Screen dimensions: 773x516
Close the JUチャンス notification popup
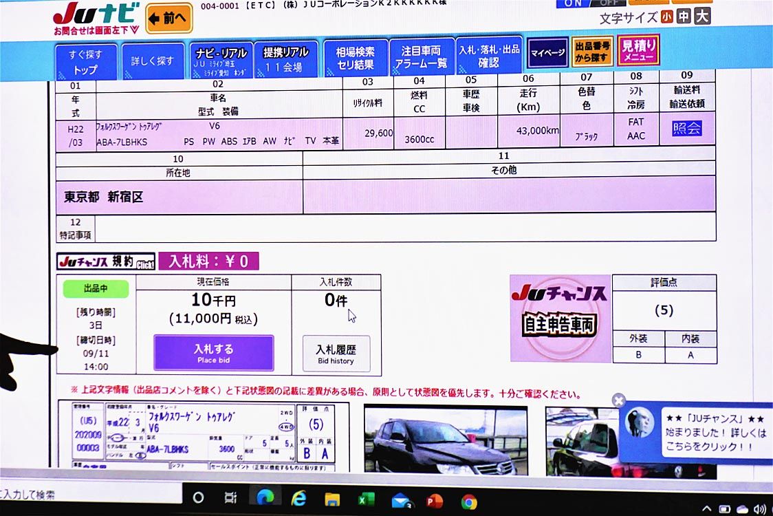click(x=618, y=400)
